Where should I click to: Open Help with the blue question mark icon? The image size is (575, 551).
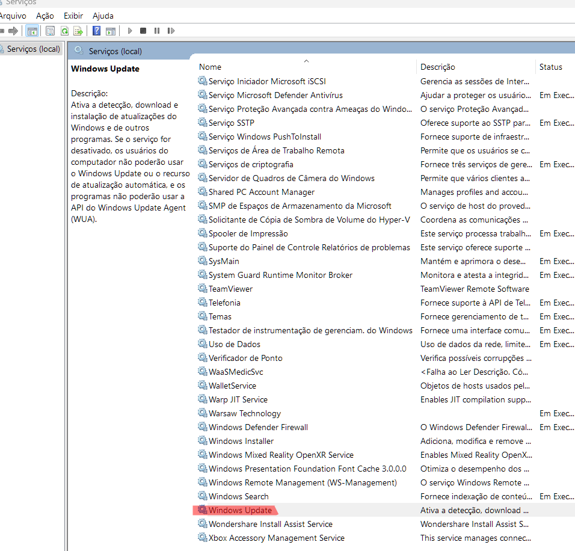coord(96,31)
